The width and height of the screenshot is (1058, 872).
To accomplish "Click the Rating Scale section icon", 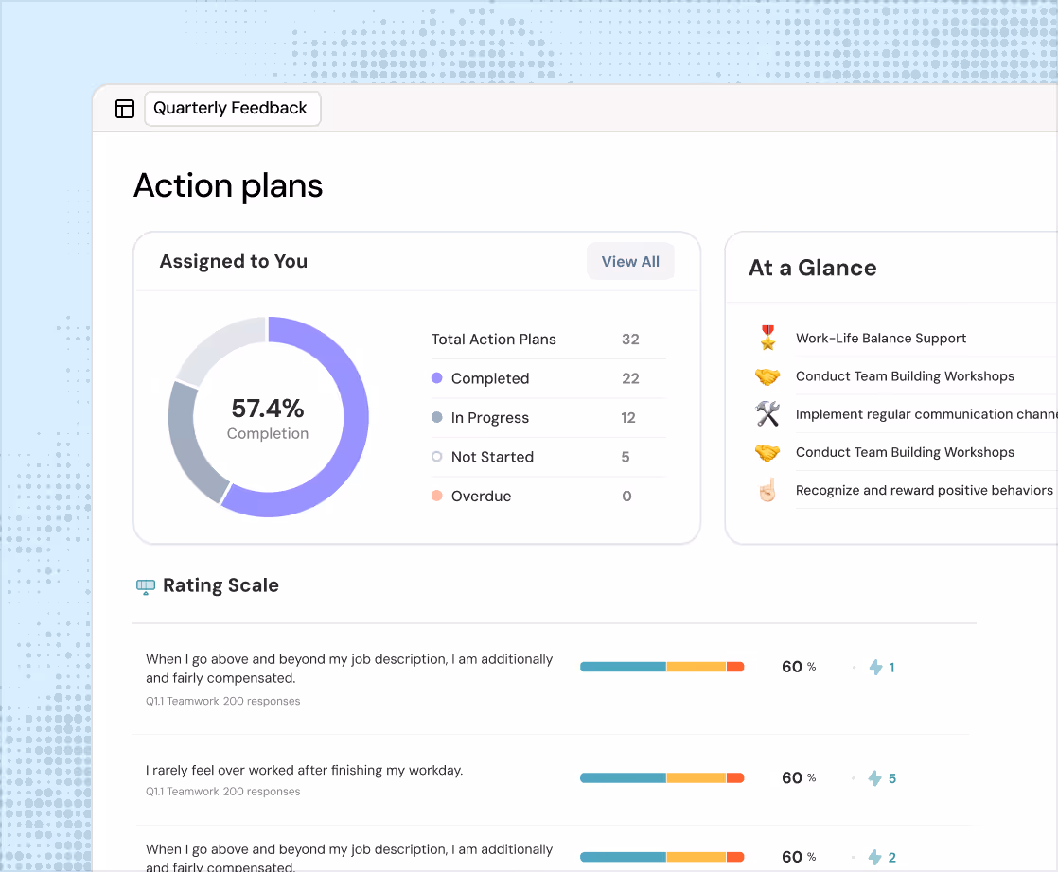I will pyautogui.click(x=144, y=584).
